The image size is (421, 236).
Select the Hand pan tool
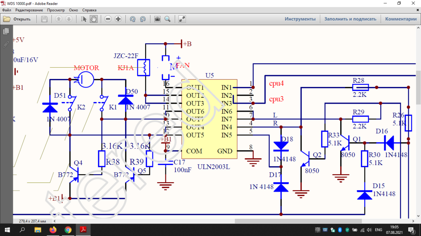93,19
